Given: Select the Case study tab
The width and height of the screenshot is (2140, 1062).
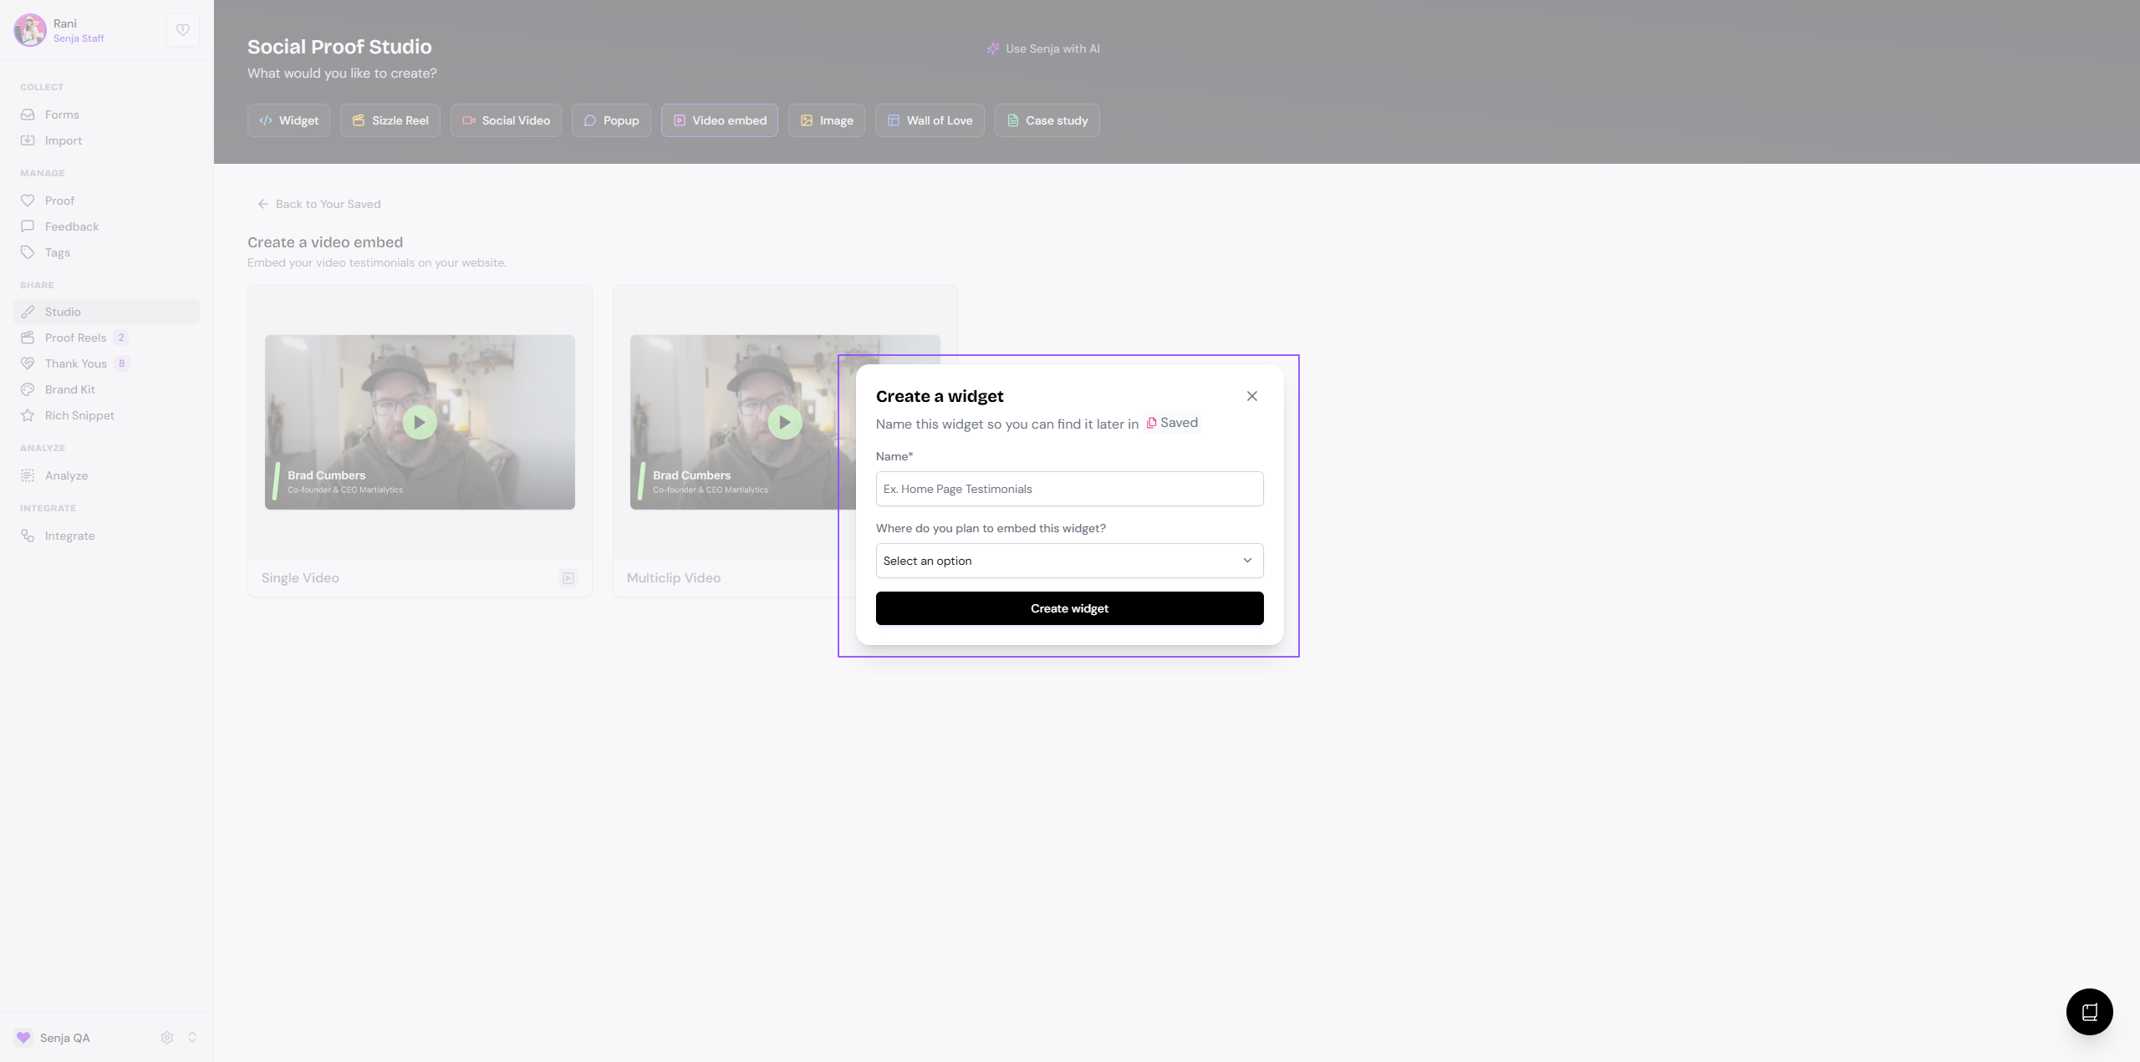Looking at the screenshot, I should click(1047, 120).
